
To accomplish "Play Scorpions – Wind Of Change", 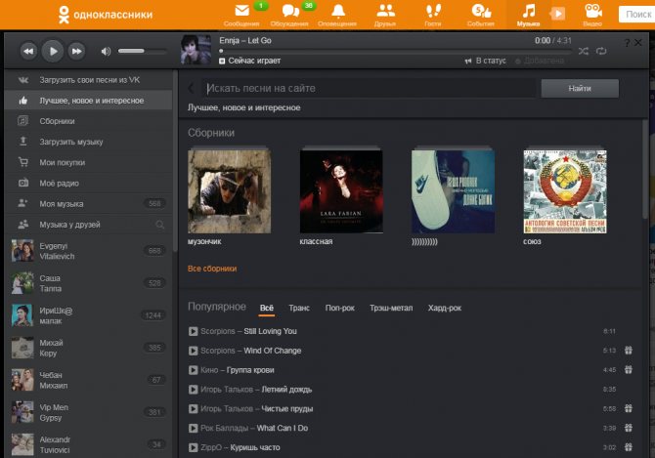I will pos(193,351).
